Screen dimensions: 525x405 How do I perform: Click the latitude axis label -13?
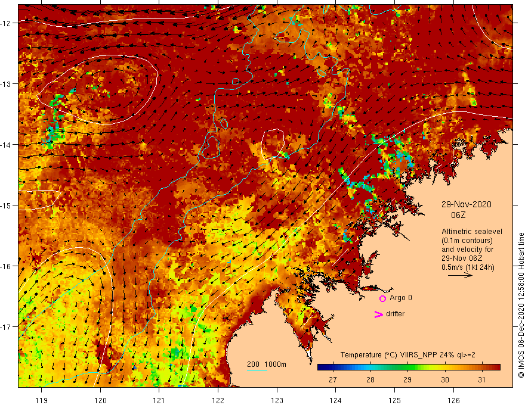point(6,84)
